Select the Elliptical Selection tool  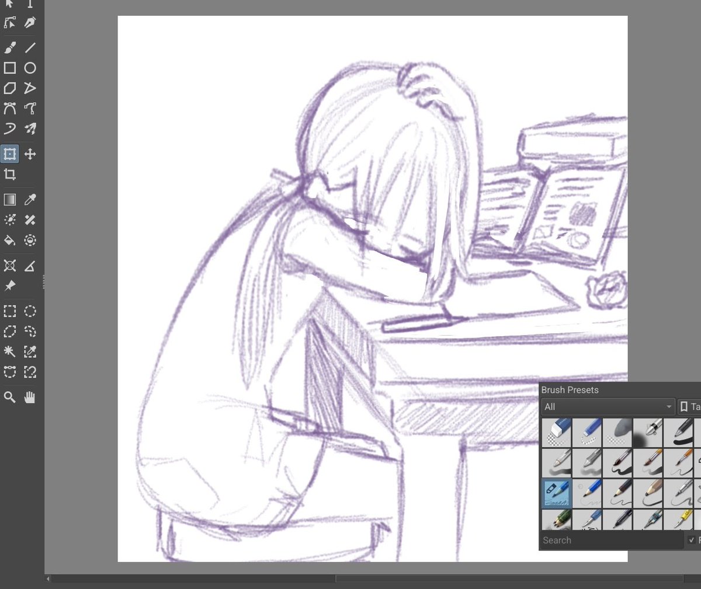30,311
